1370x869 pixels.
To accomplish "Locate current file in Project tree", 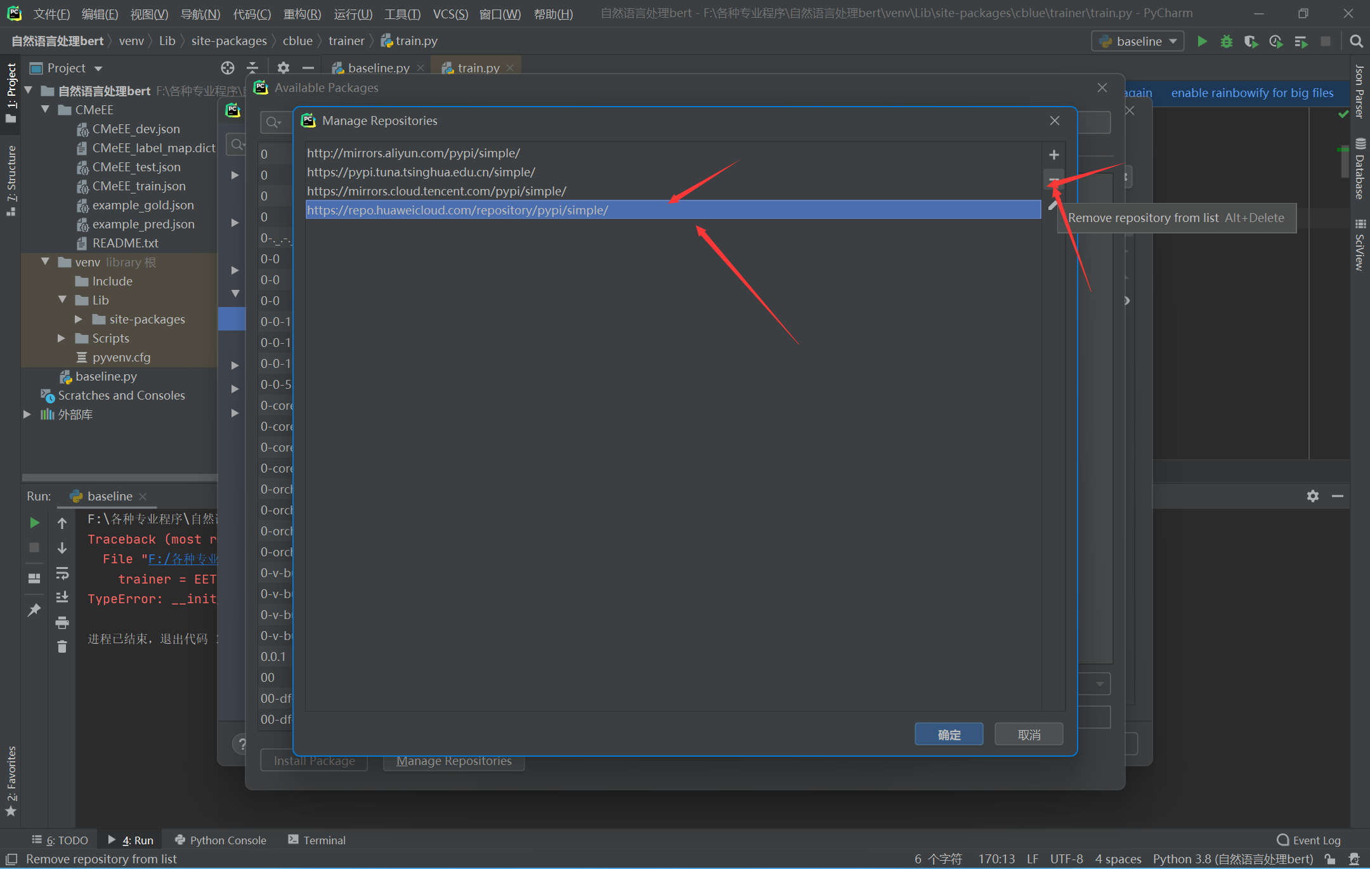I will (228, 68).
